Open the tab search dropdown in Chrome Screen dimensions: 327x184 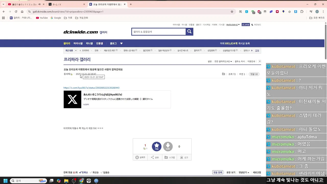(x=3, y=4)
